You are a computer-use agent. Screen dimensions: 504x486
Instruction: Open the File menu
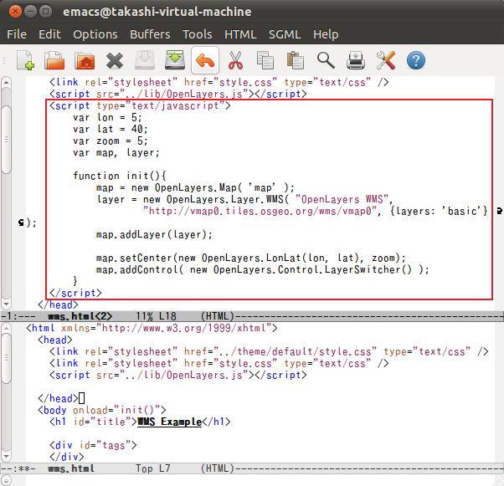17,34
